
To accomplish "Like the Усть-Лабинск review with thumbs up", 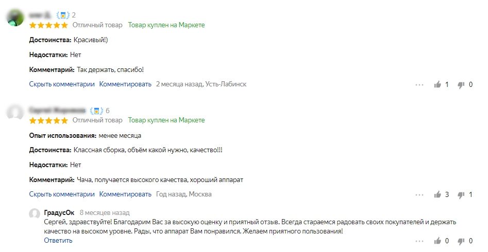I will (438, 84).
